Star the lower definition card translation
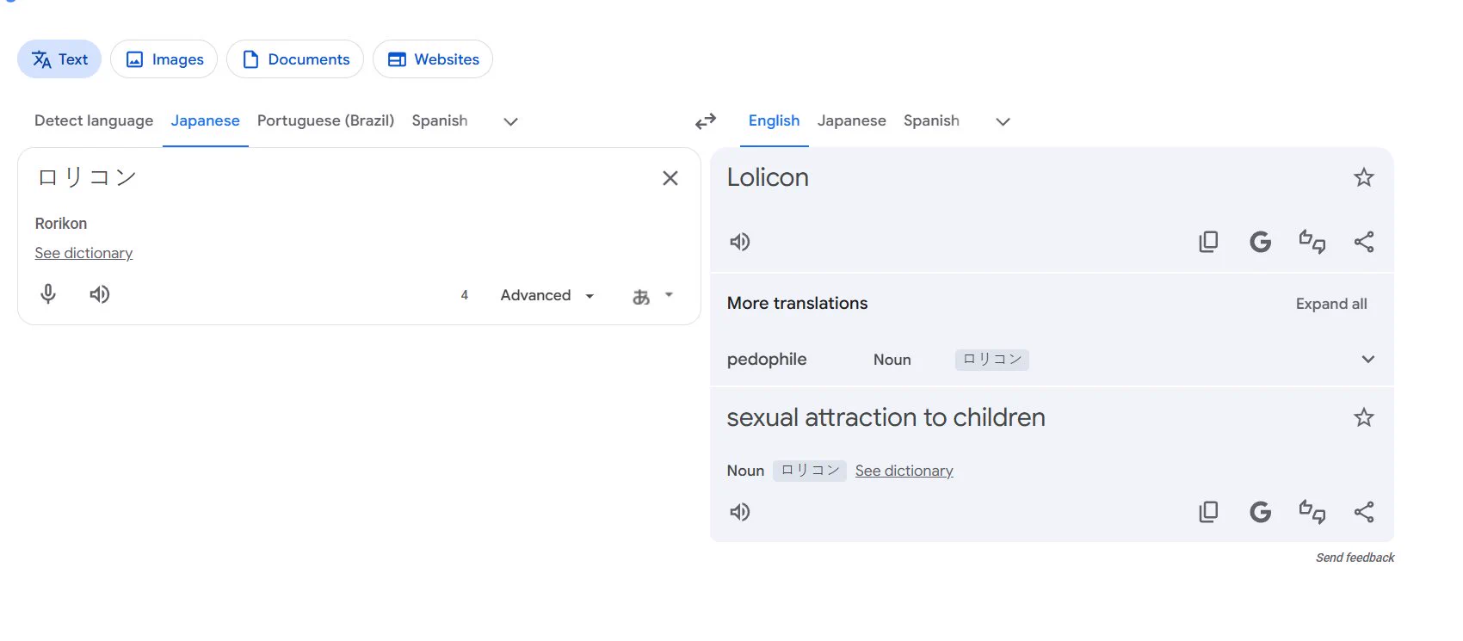This screenshot has width=1463, height=641. (1364, 418)
